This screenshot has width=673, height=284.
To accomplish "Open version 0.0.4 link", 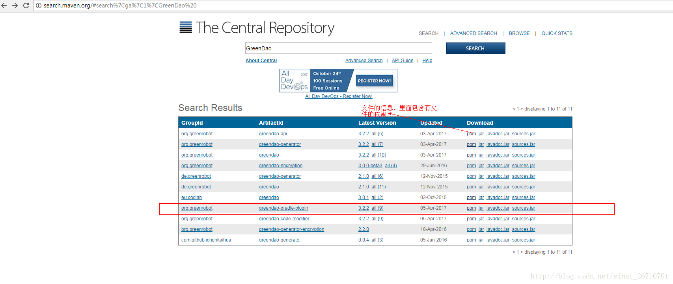I will coord(364,240).
